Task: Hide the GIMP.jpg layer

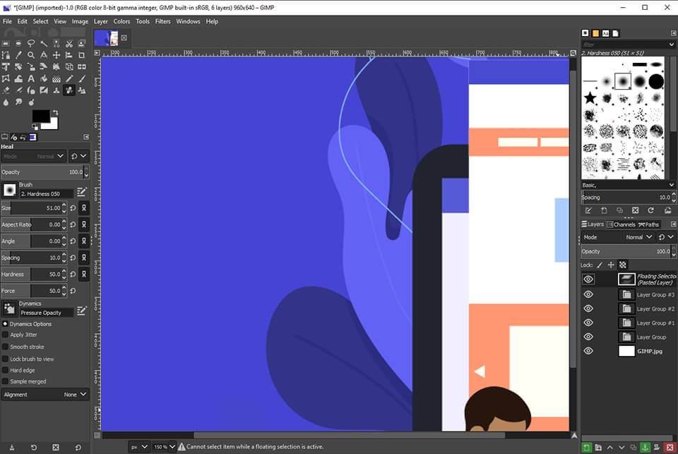Action: click(588, 351)
